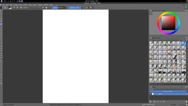
Task: Open the Image menu
Action: (x=16, y=5)
